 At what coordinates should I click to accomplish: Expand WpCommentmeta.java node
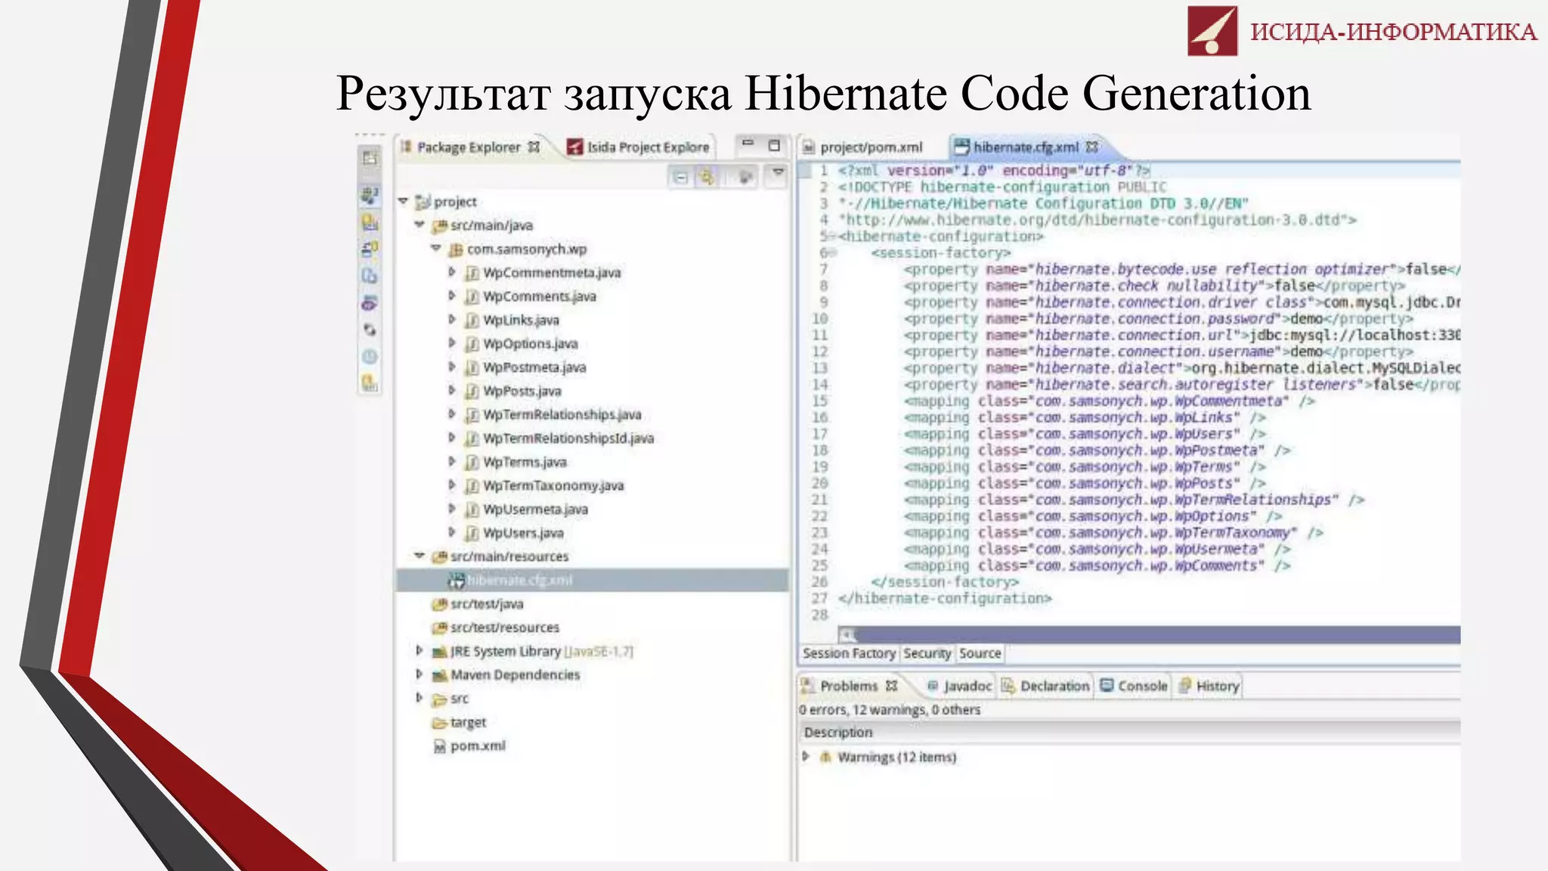(x=451, y=272)
